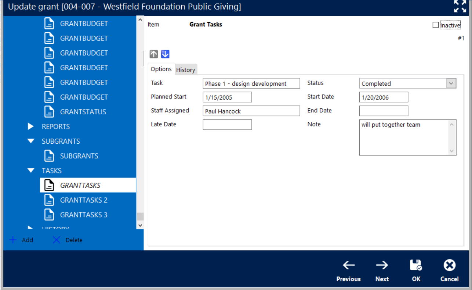Click the gray move-up arrow icon

(154, 54)
